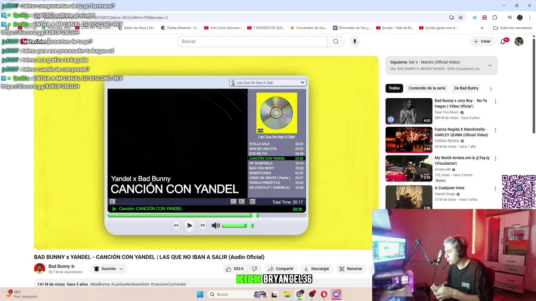
Task: Open Task View from the taskbar
Action: click(x=274, y=294)
